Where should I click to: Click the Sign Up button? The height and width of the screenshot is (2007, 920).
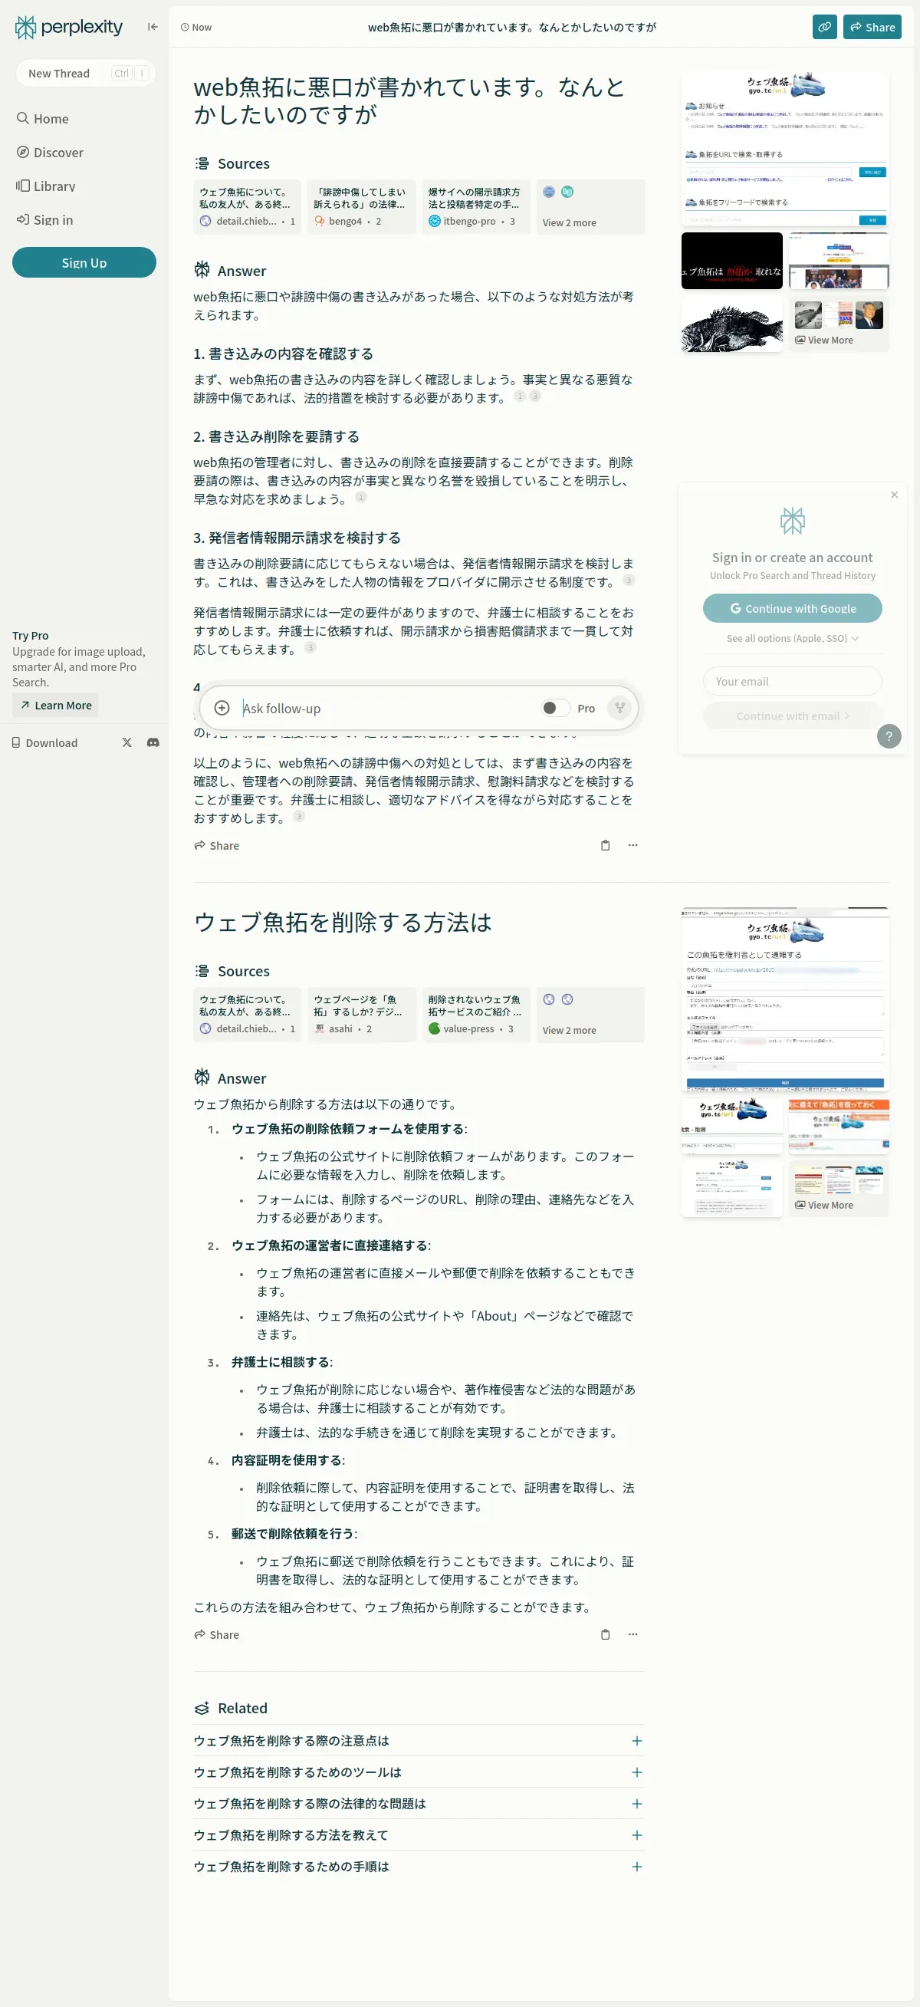[x=84, y=262]
